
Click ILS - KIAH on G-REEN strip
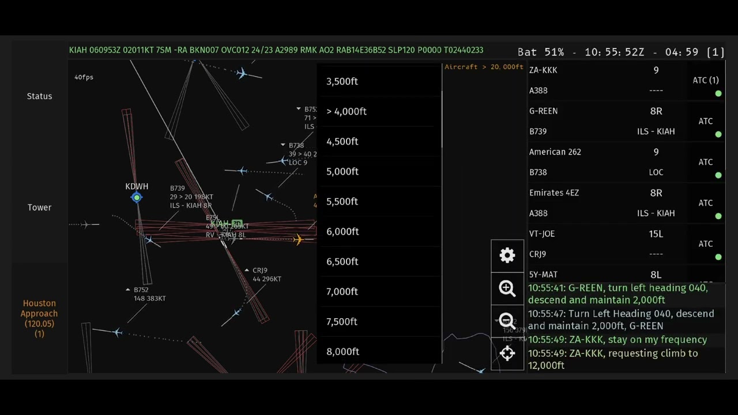click(656, 131)
